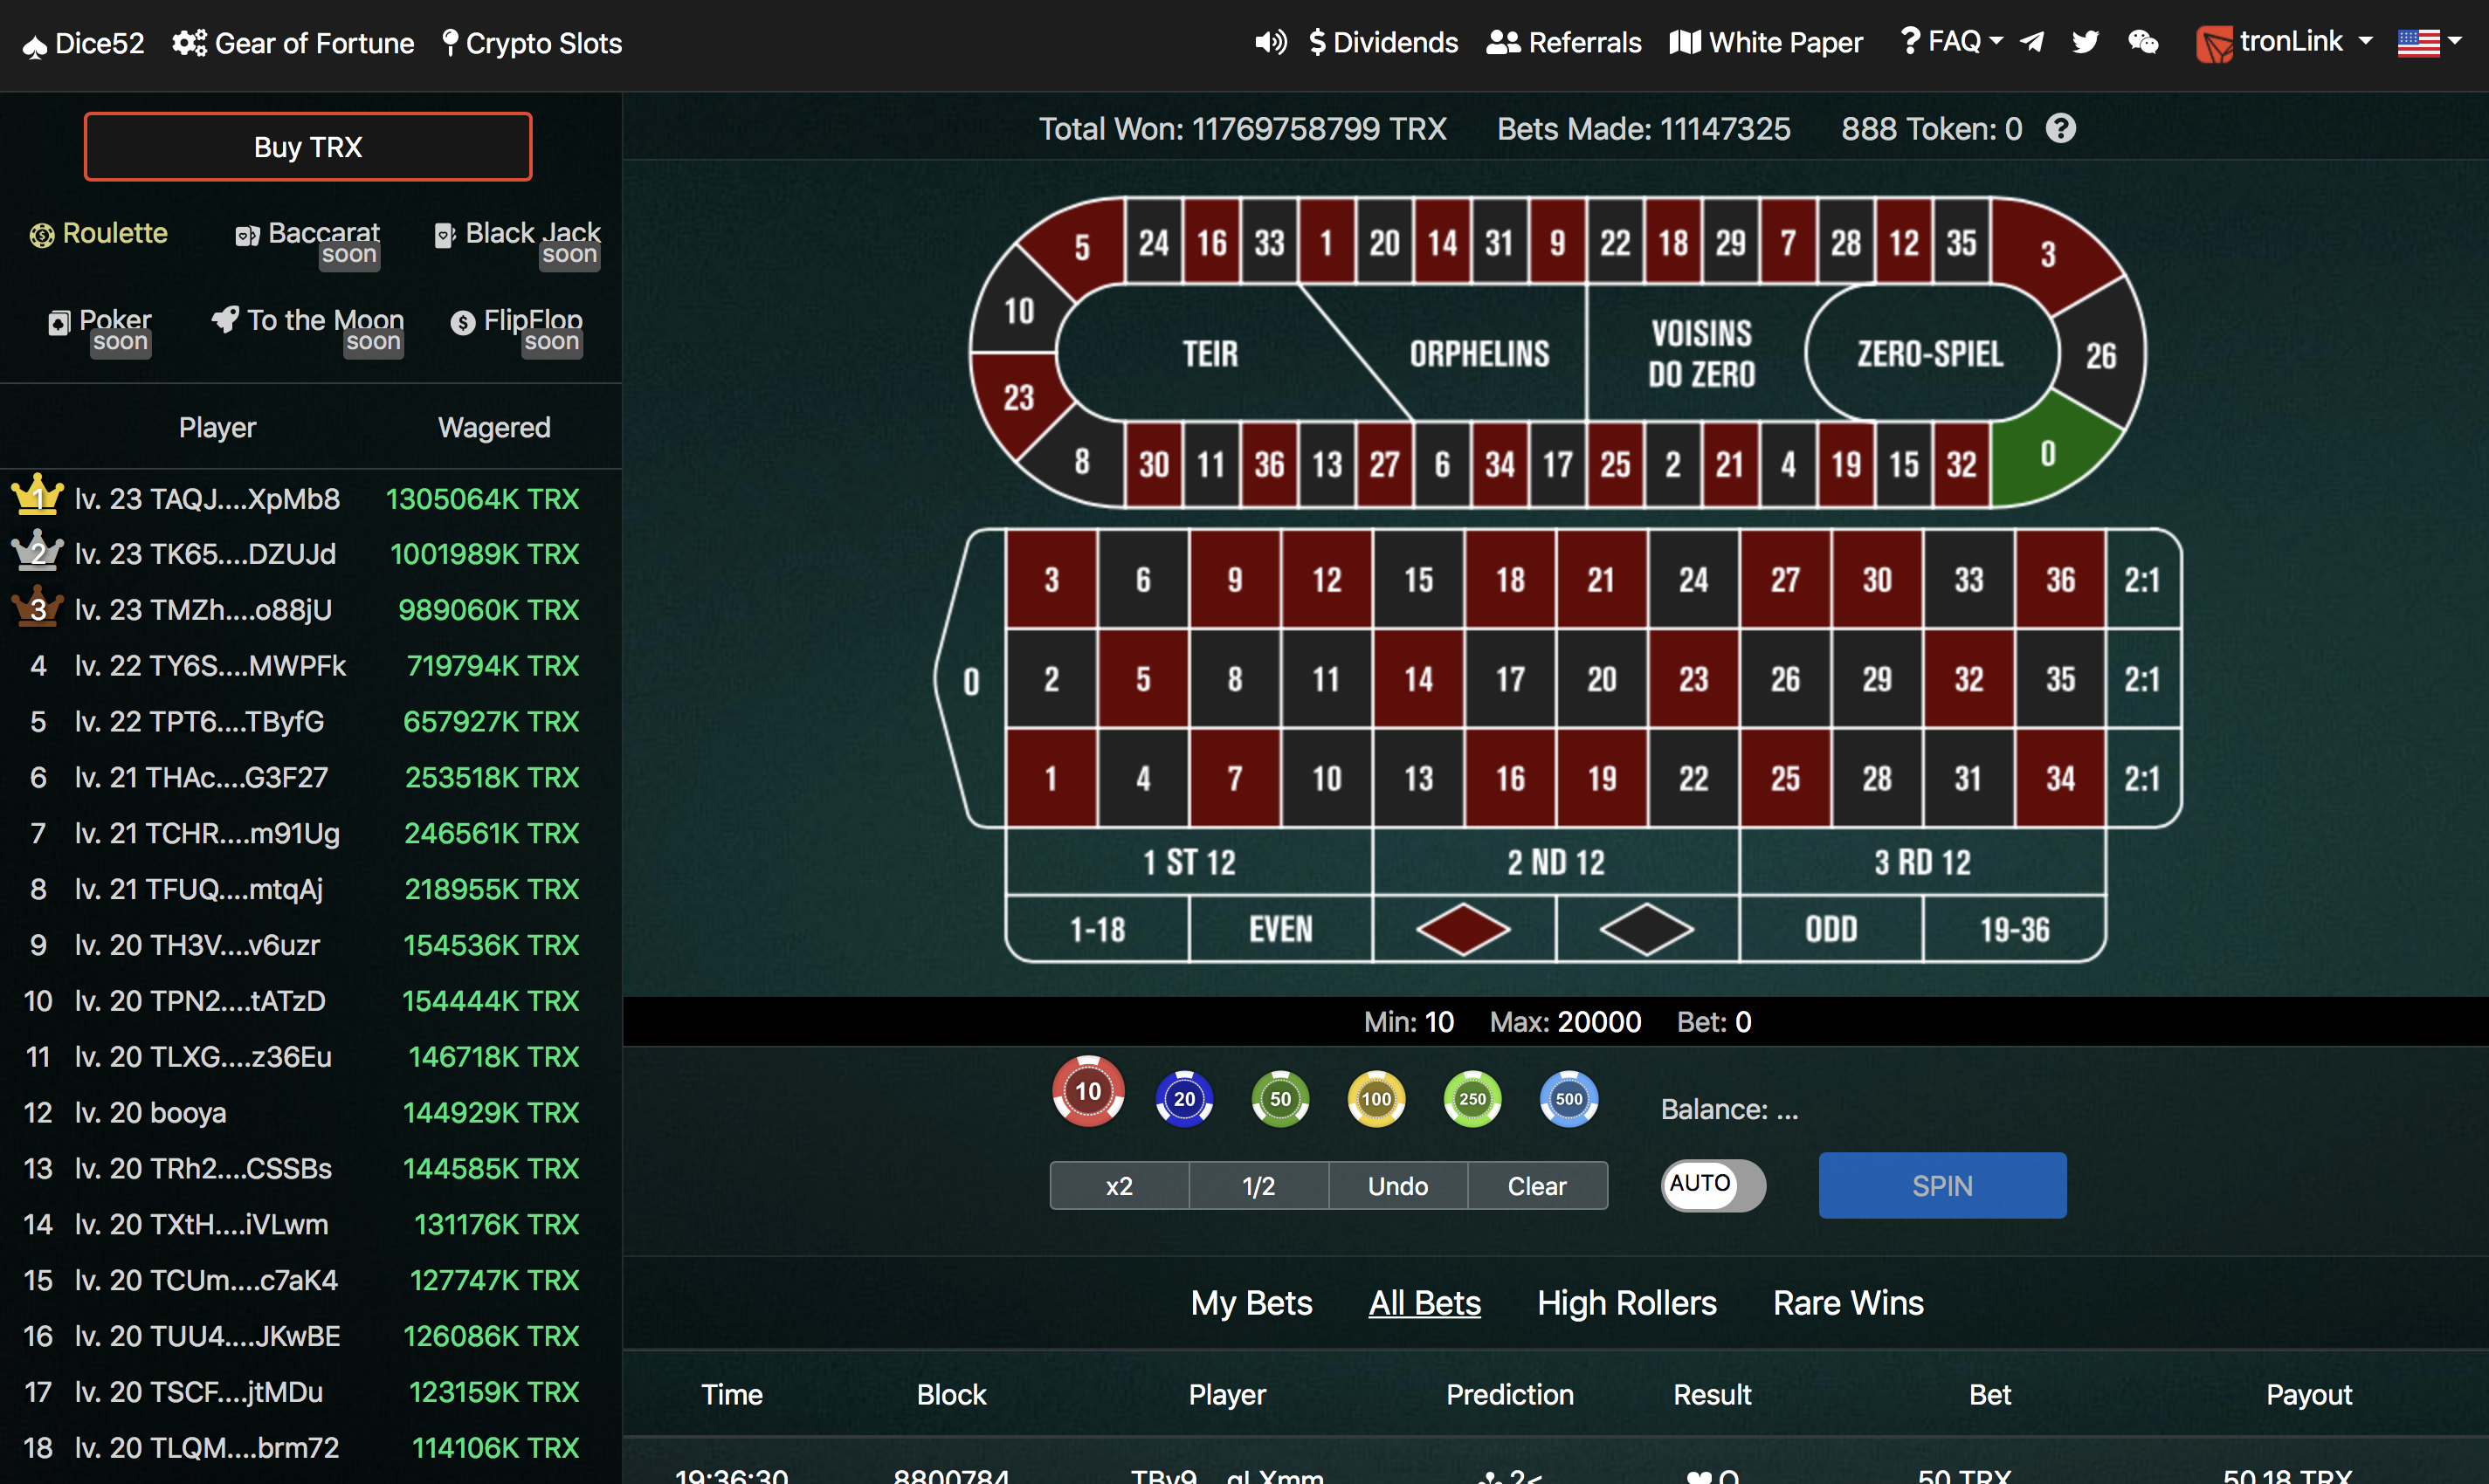
Task: Open the Telegram paper plane icon
Action: pos(2032,42)
